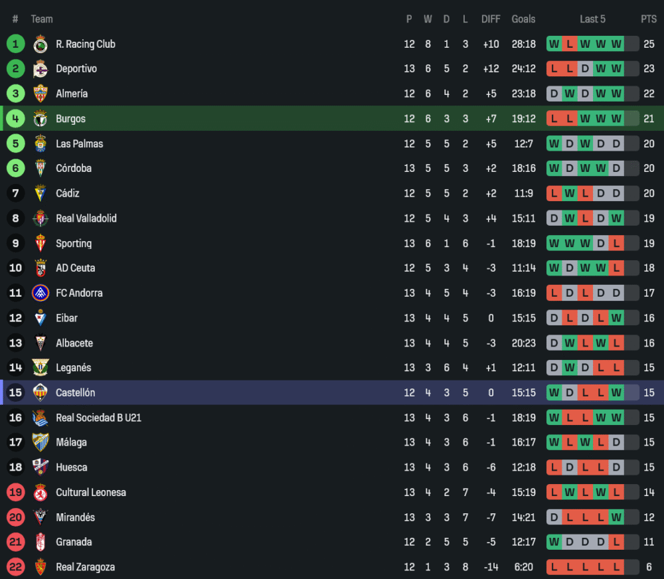Click the Eibar club crest
Screen dimensions: 664x579
(x=41, y=318)
